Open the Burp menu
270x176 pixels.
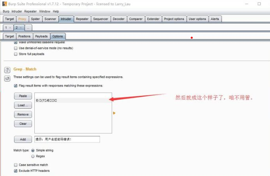coord(6,12)
